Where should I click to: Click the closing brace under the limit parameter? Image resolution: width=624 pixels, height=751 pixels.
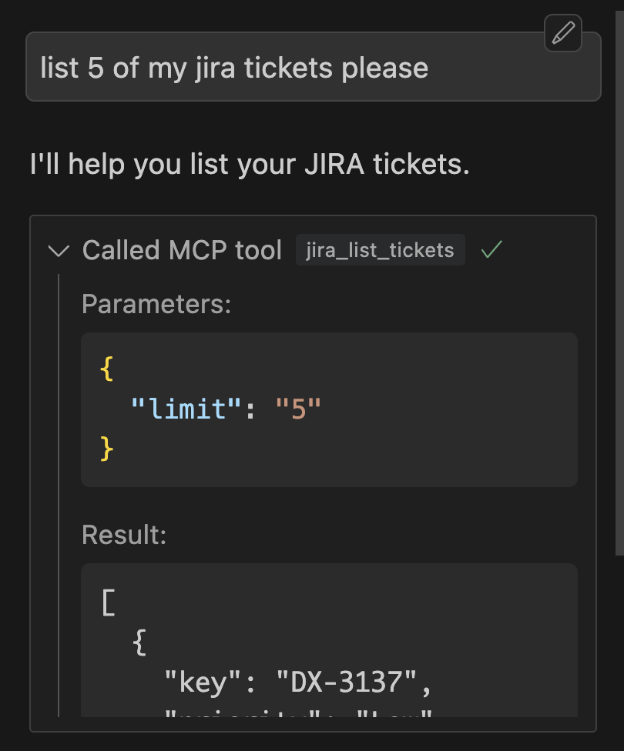[106, 449]
